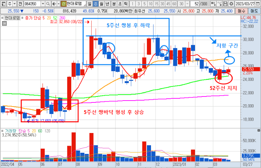The height and width of the screenshot is (168, 261).
Task: Click the 최고 32,850 (08/22) high label
Action: point(66,22)
